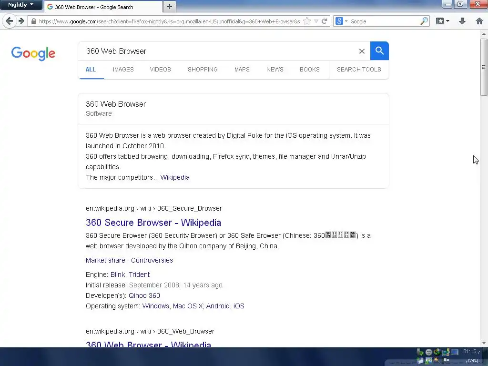This screenshot has height=366, width=488.
Task: Open '360 Web Browser - Wikipedia' result title
Action: [x=149, y=344]
